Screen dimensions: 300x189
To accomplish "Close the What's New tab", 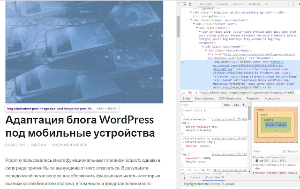I will point(223,177).
